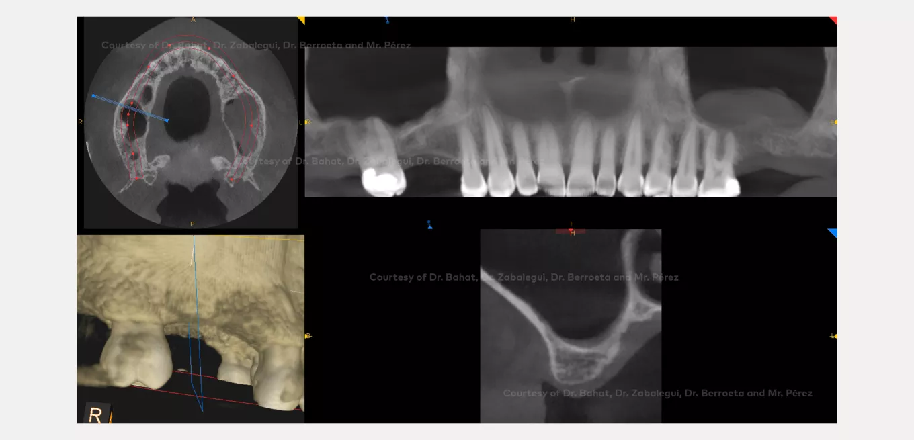Grab the inner handle of the blue slice line

coord(167,121)
